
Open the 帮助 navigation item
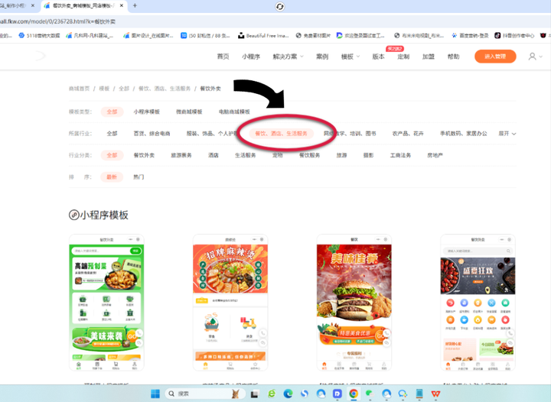click(453, 57)
